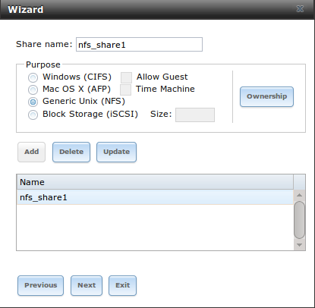Select the Windows (CIFS) radio button
The height and width of the screenshot is (308, 315).
tap(33, 77)
